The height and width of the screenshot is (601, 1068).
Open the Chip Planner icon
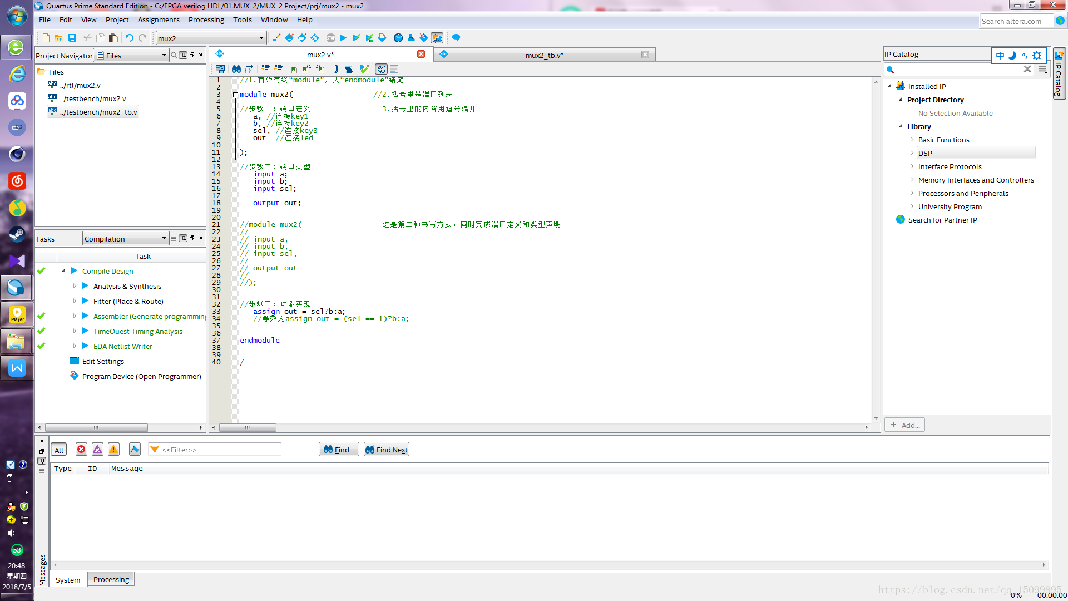point(315,38)
